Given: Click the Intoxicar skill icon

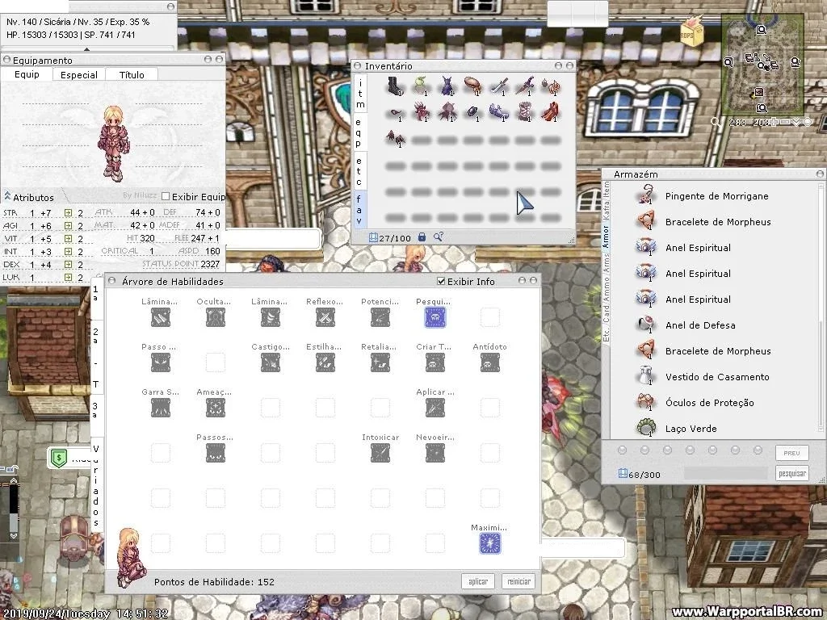Looking at the screenshot, I should [380, 453].
